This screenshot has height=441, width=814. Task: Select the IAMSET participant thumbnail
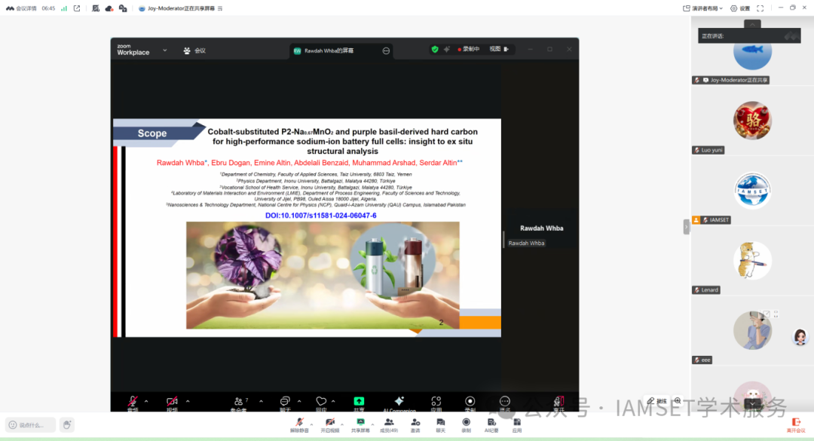click(x=751, y=190)
